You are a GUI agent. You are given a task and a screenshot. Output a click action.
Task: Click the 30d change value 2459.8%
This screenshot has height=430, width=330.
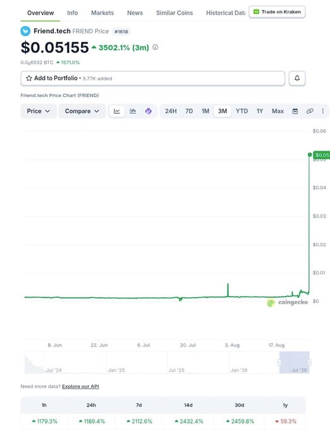(240, 421)
